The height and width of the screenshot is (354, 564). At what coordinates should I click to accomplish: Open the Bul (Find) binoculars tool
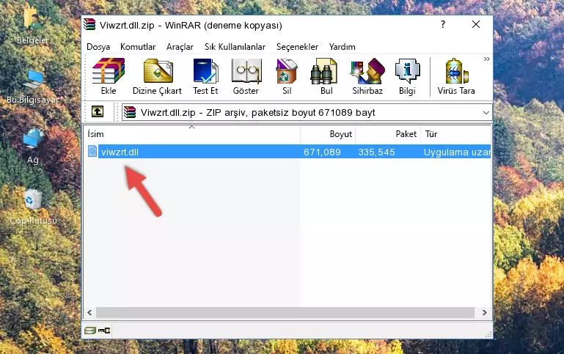pyautogui.click(x=323, y=71)
